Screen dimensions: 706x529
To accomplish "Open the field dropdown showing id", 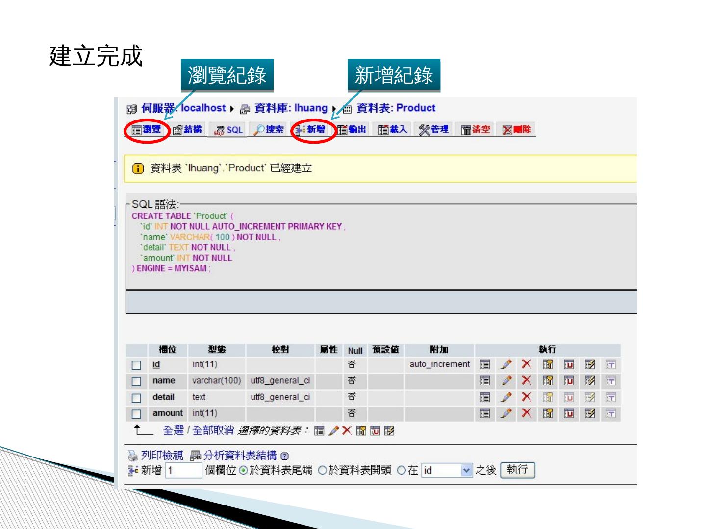I will (447, 471).
